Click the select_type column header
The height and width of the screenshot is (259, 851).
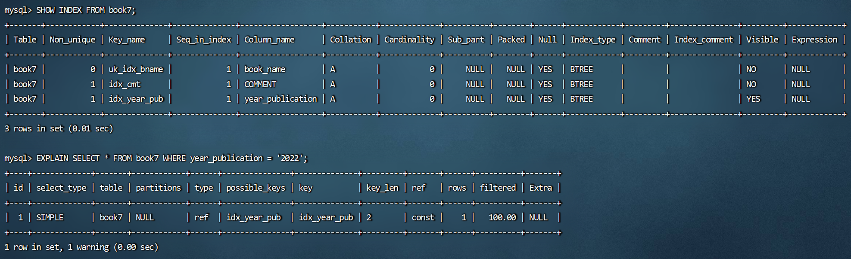(61, 188)
